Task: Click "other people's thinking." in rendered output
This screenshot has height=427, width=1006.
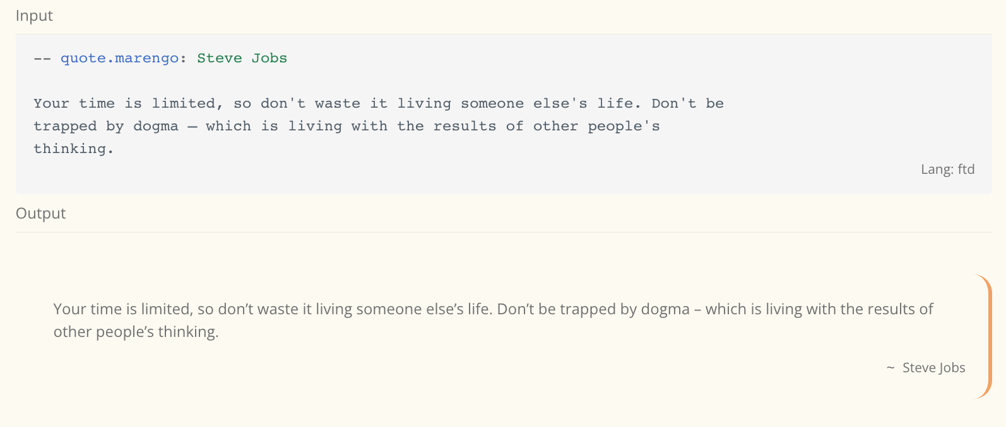Action: [136, 332]
